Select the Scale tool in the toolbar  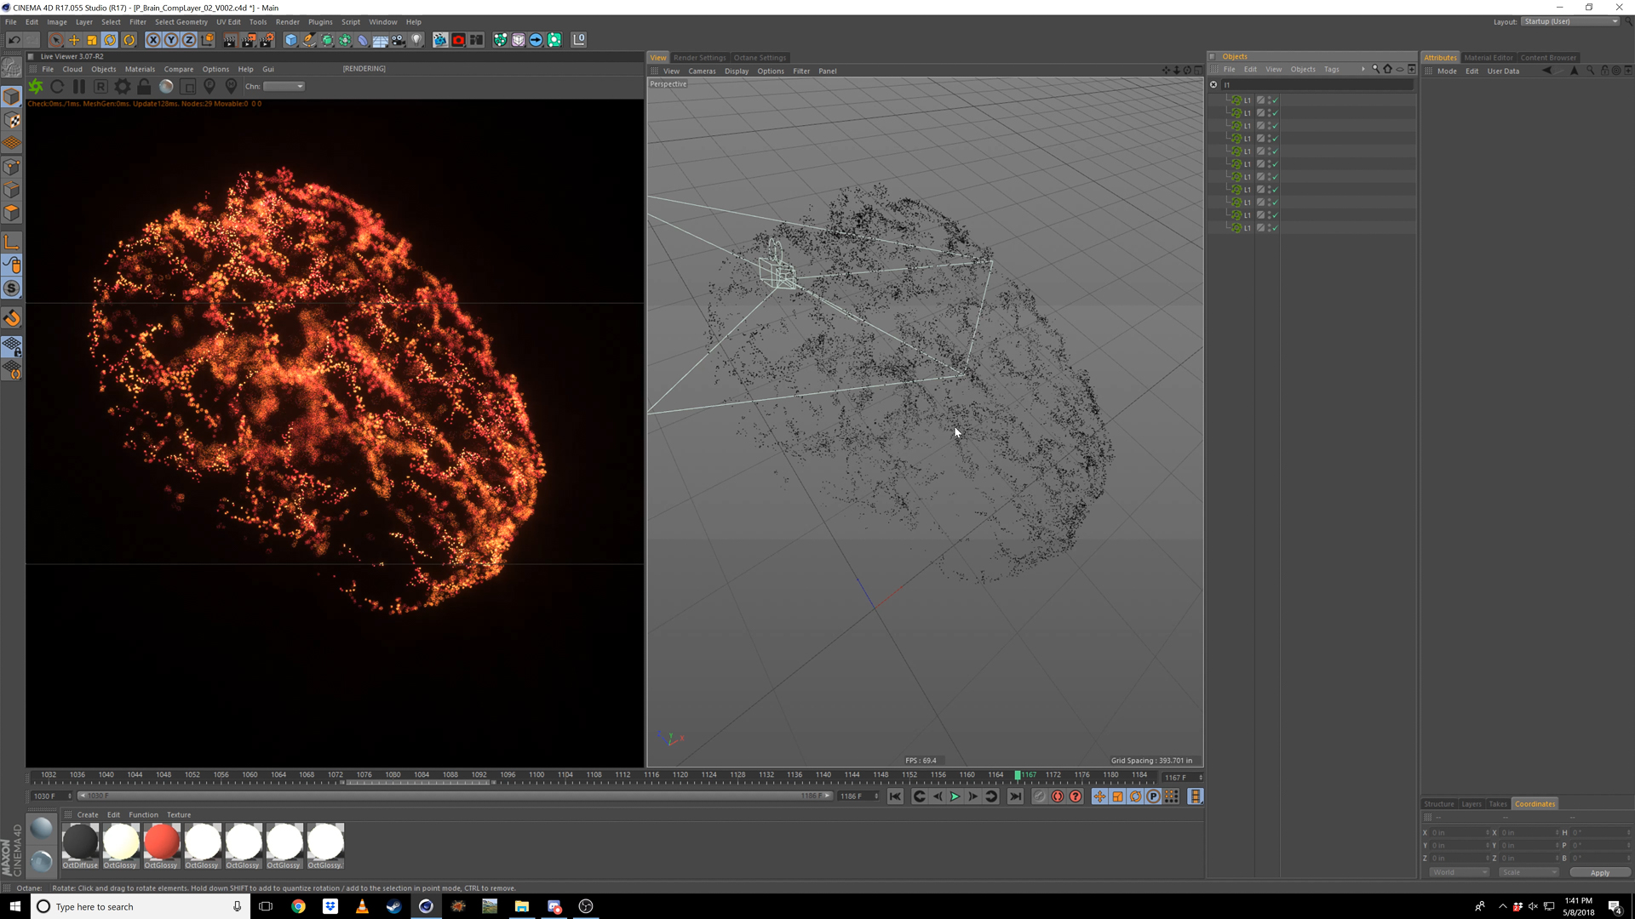[x=92, y=40]
